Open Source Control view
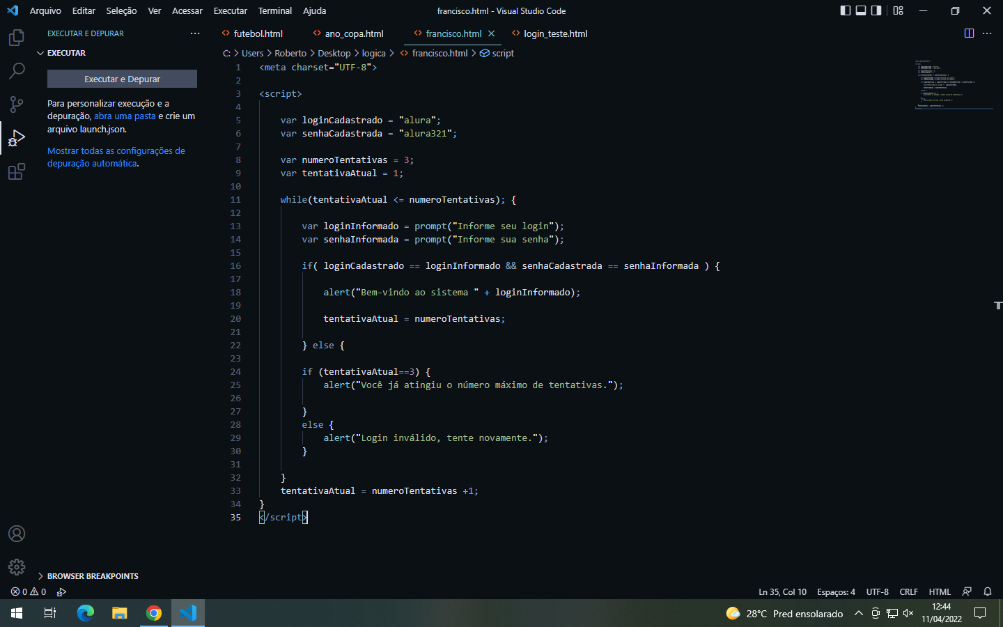The height and width of the screenshot is (627, 1003). (x=17, y=104)
